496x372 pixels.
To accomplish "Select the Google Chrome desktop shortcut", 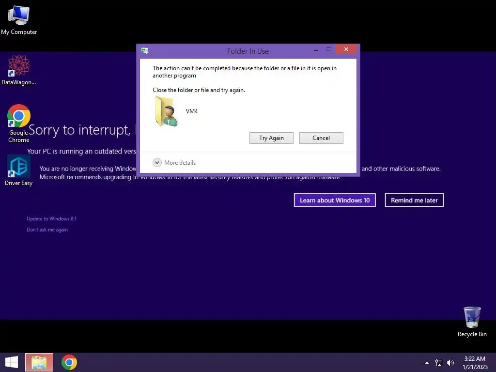I will [x=19, y=124].
